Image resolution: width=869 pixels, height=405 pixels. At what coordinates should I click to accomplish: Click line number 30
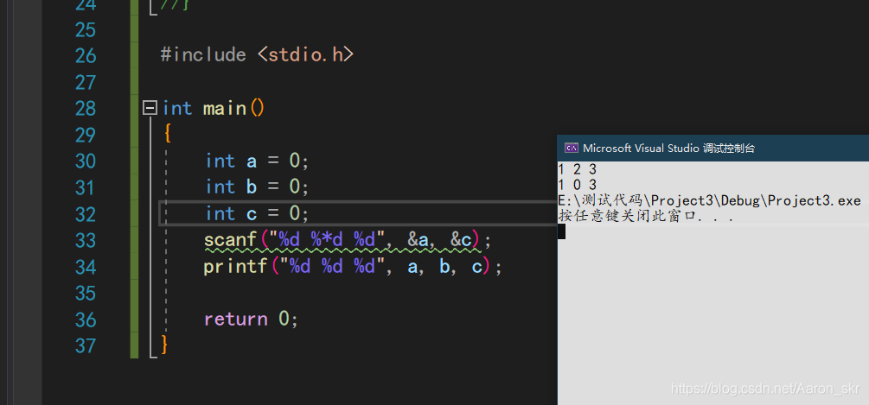[86, 161]
